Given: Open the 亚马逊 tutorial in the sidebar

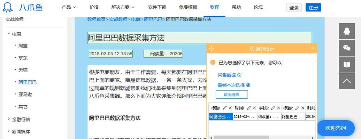Looking at the screenshot, I should 25,95.
